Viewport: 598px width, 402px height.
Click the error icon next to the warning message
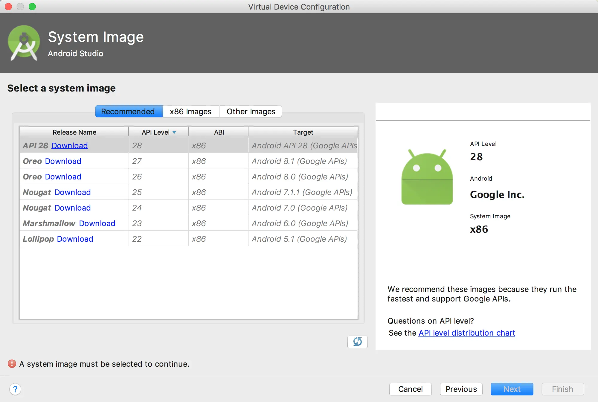coord(11,364)
